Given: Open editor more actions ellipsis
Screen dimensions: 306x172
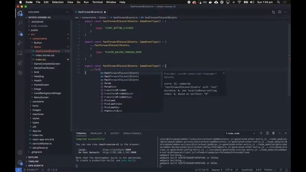Looking at the screenshot, I should 286,12.
